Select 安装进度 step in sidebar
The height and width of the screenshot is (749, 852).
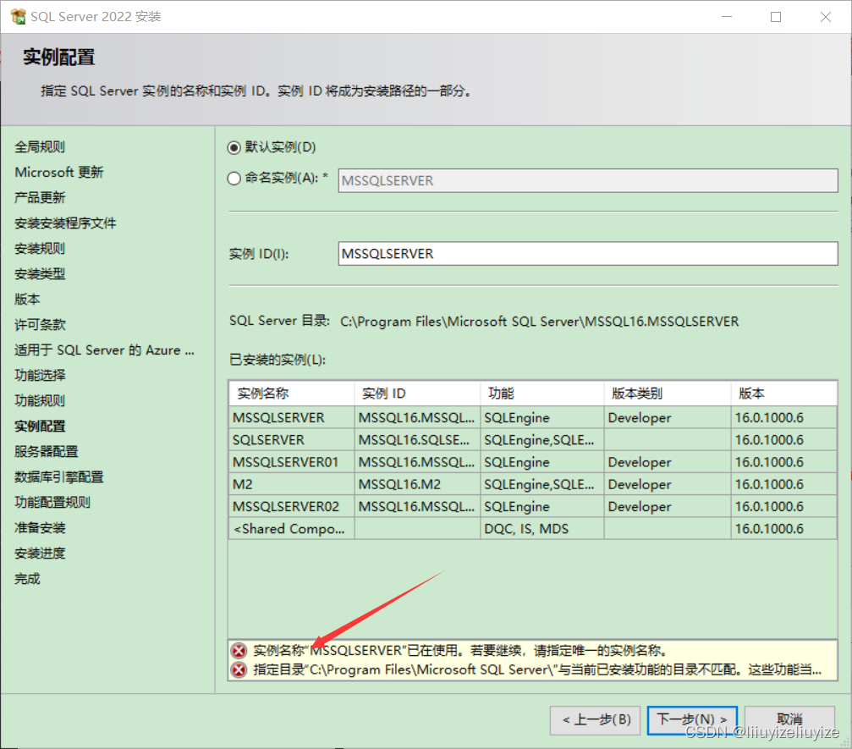40,553
